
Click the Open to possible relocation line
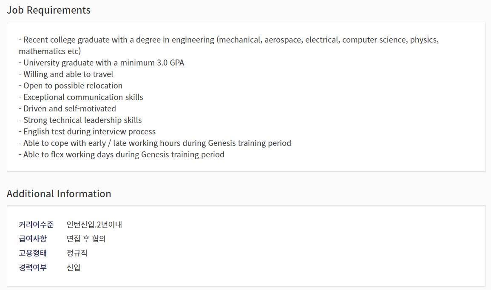(71, 86)
